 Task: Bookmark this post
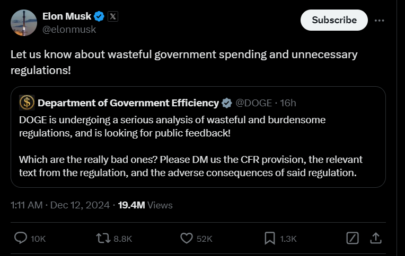point(269,239)
